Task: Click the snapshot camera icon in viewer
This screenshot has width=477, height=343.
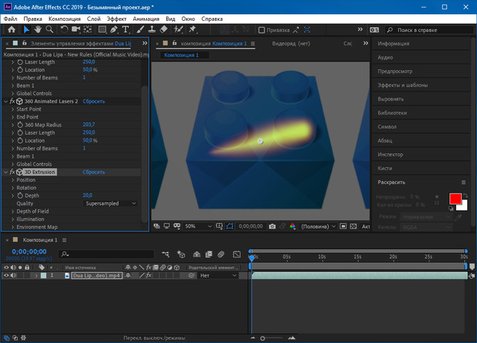Action: point(272,225)
